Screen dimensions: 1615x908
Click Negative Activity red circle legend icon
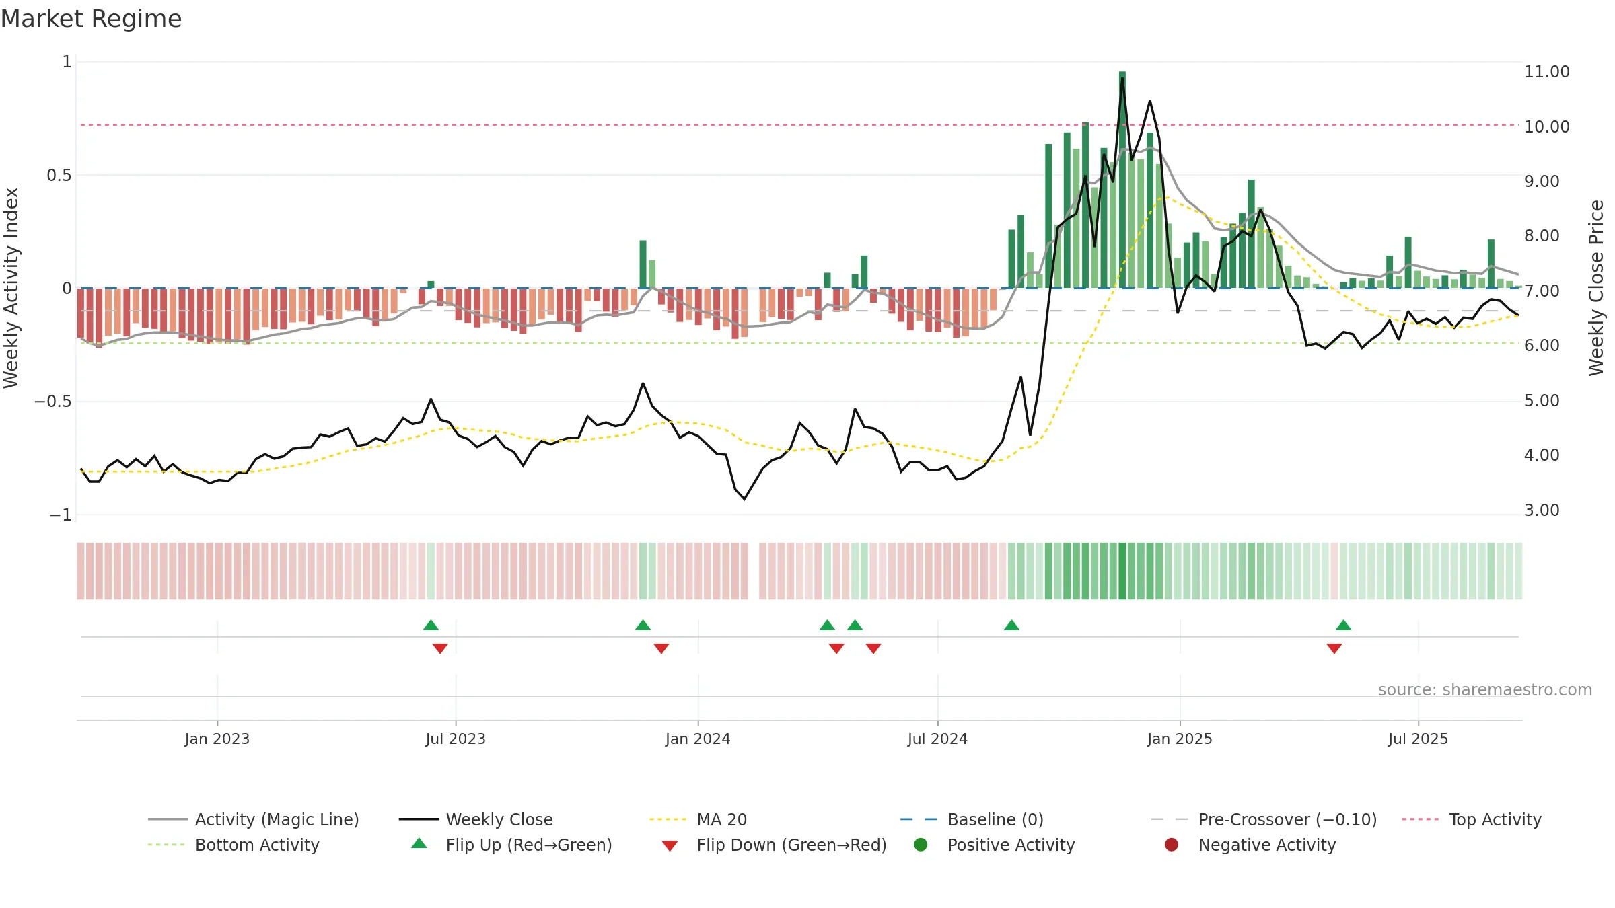coord(1172,844)
